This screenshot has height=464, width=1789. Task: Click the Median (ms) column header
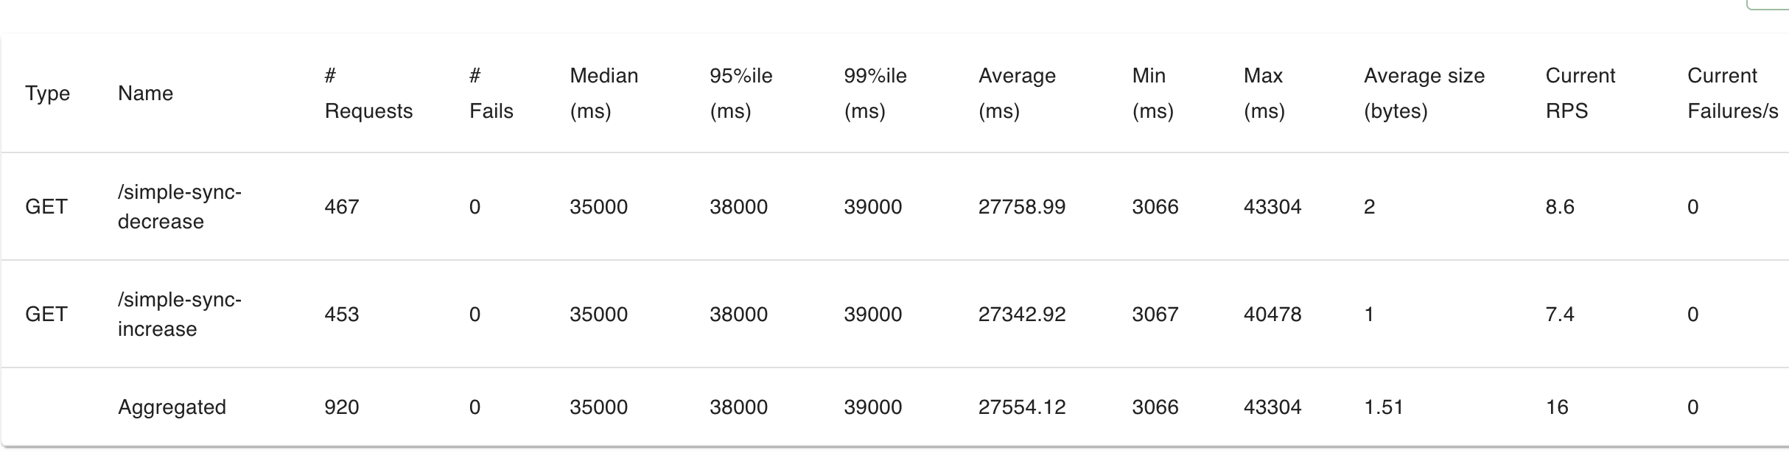(x=603, y=94)
